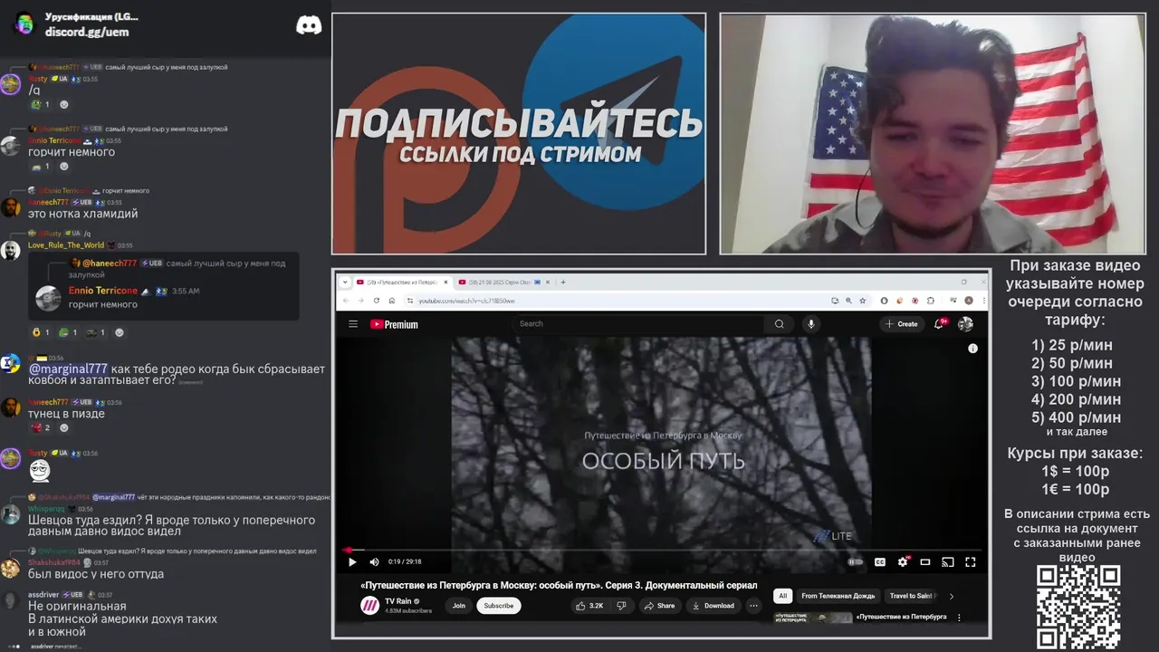Play the YouTube video
Screen dimensions: 1159x652
pos(352,562)
